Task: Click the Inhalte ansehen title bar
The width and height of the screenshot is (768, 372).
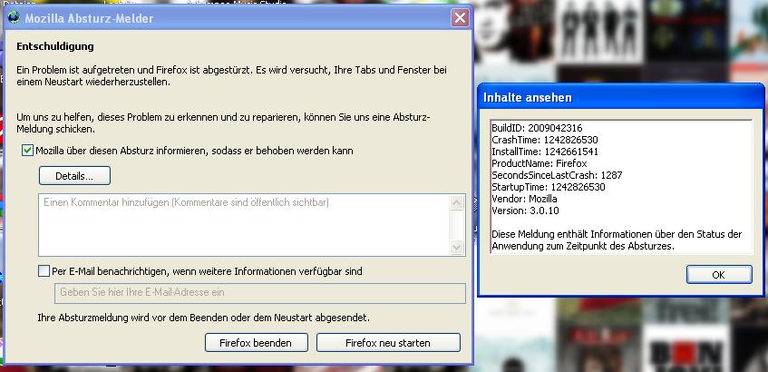Action: [x=620, y=97]
